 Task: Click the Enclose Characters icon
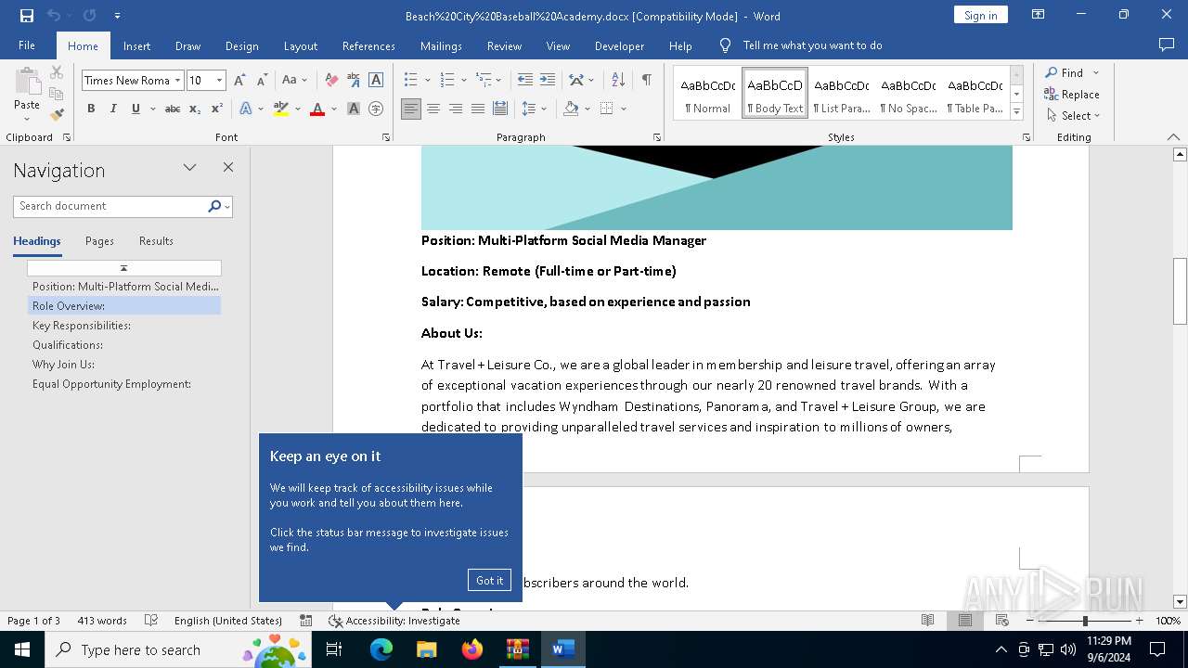[x=376, y=109]
